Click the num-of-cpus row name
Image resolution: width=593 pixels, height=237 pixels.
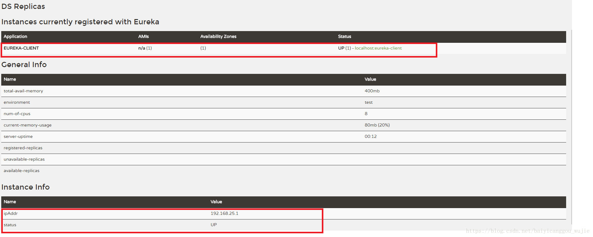point(17,114)
